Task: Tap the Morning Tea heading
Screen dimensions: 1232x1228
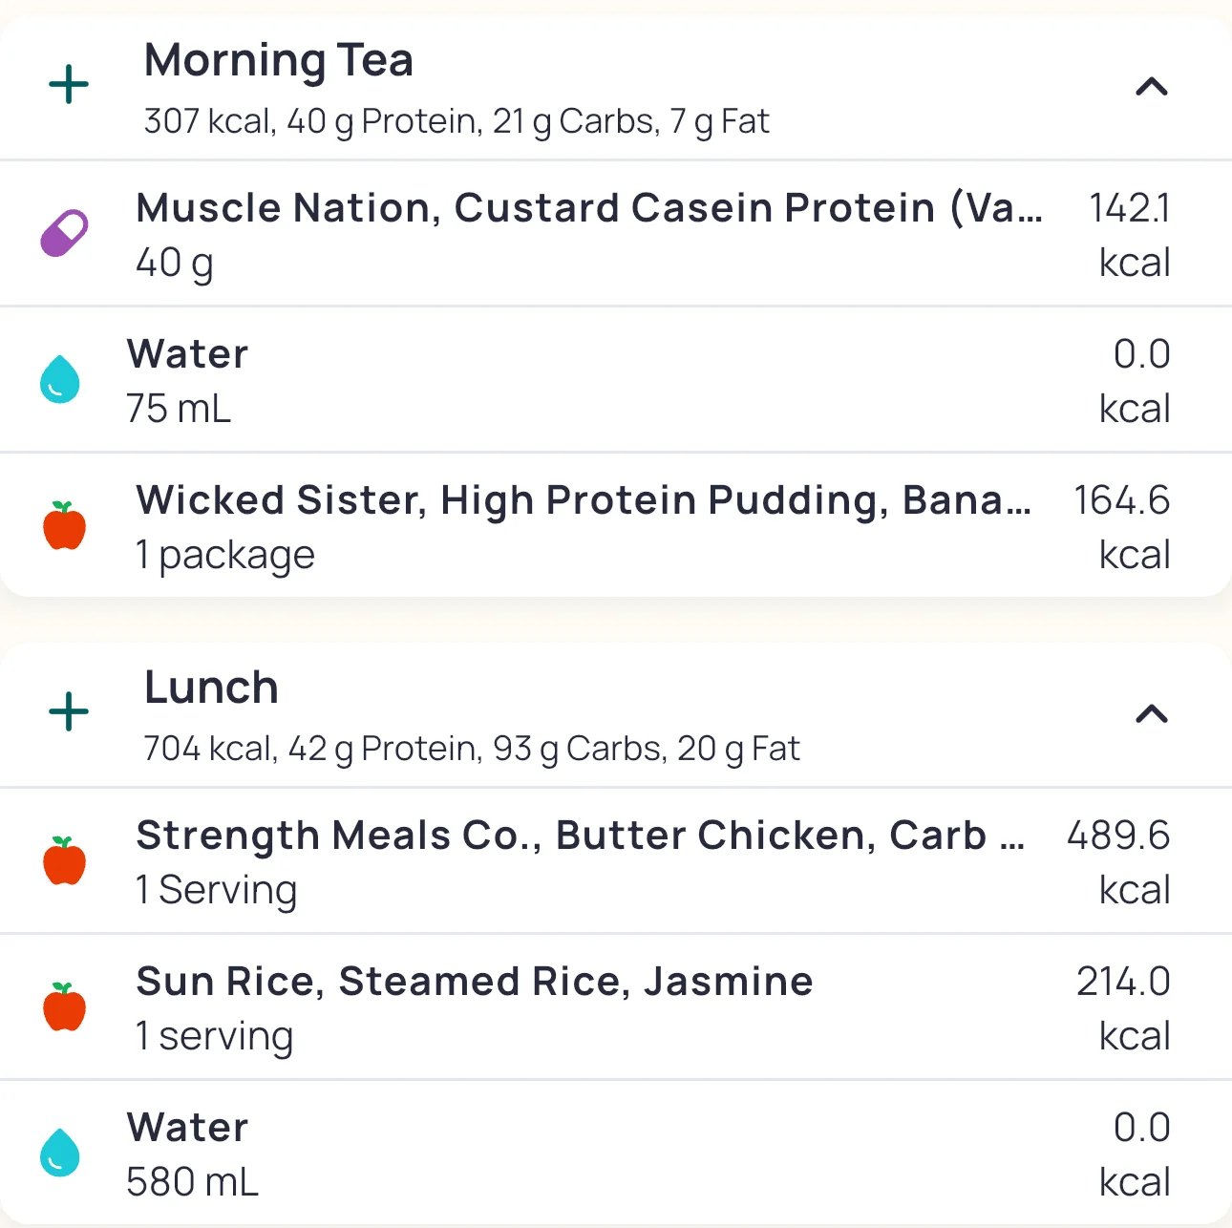Action: point(278,60)
